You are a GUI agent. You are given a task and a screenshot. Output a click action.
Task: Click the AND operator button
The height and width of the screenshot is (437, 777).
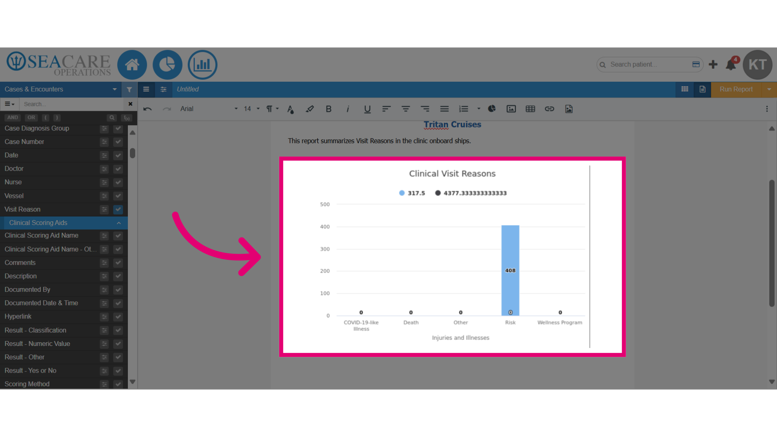click(x=13, y=118)
